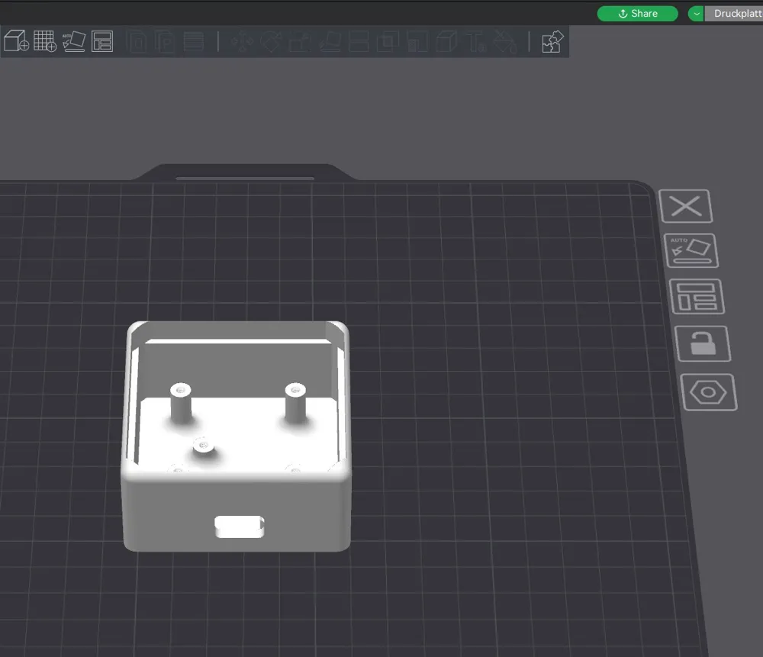Click the Split to Parts icon
763x657 pixels.
point(165,41)
